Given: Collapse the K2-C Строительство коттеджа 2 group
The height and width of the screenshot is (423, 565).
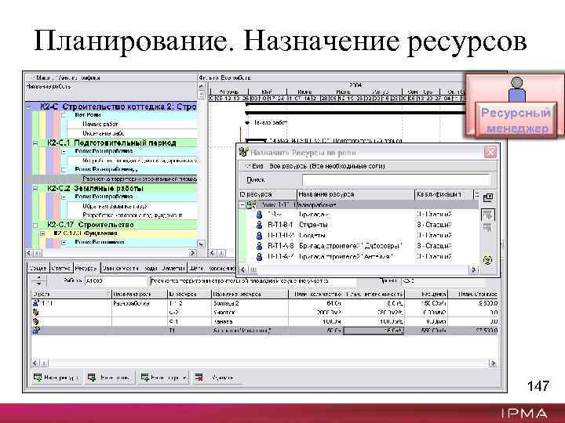Looking at the screenshot, I should click(x=28, y=107).
